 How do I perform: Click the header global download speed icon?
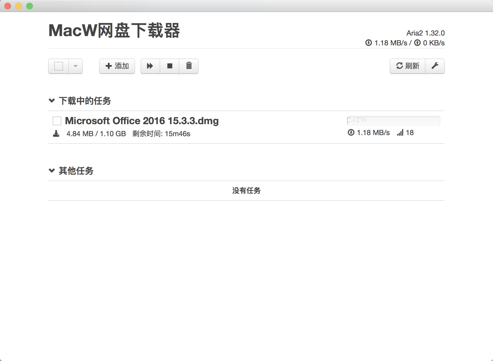click(369, 43)
